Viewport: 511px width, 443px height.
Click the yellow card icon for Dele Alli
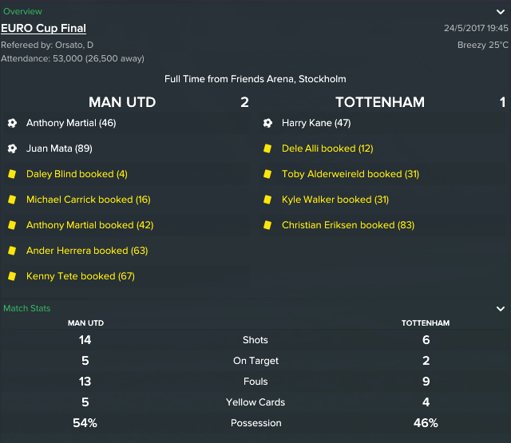(267, 148)
